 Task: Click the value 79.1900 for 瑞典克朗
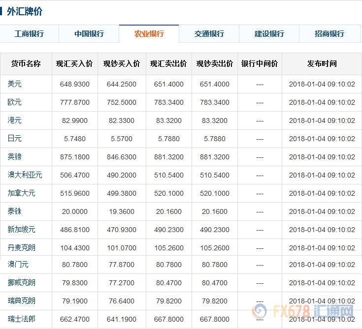coord(74,301)
